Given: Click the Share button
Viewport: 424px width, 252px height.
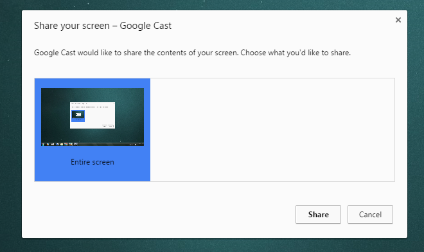Looking at the screenshot, I should point(318,214).
